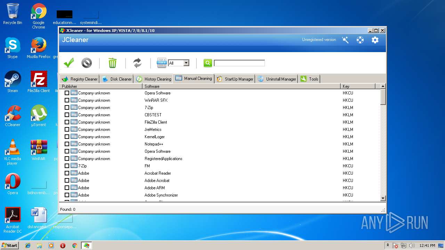Switch to Registry Cleaner tab
The image size is (445, 250).
tap(80, 79)
